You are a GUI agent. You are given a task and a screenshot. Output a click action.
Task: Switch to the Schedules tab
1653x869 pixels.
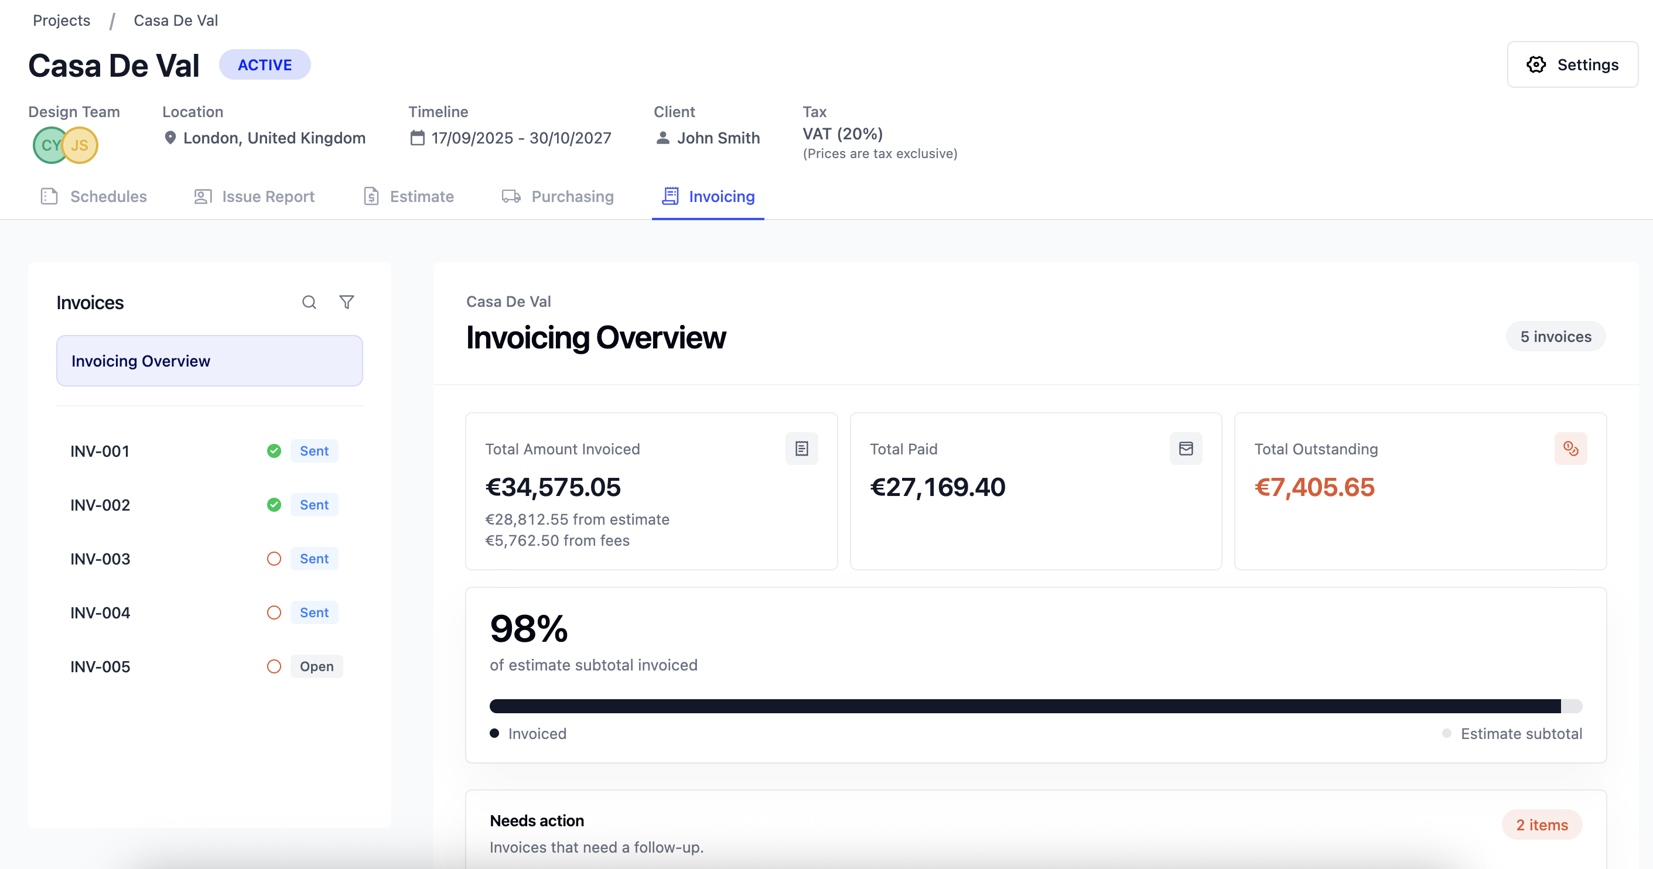(94, 196)
